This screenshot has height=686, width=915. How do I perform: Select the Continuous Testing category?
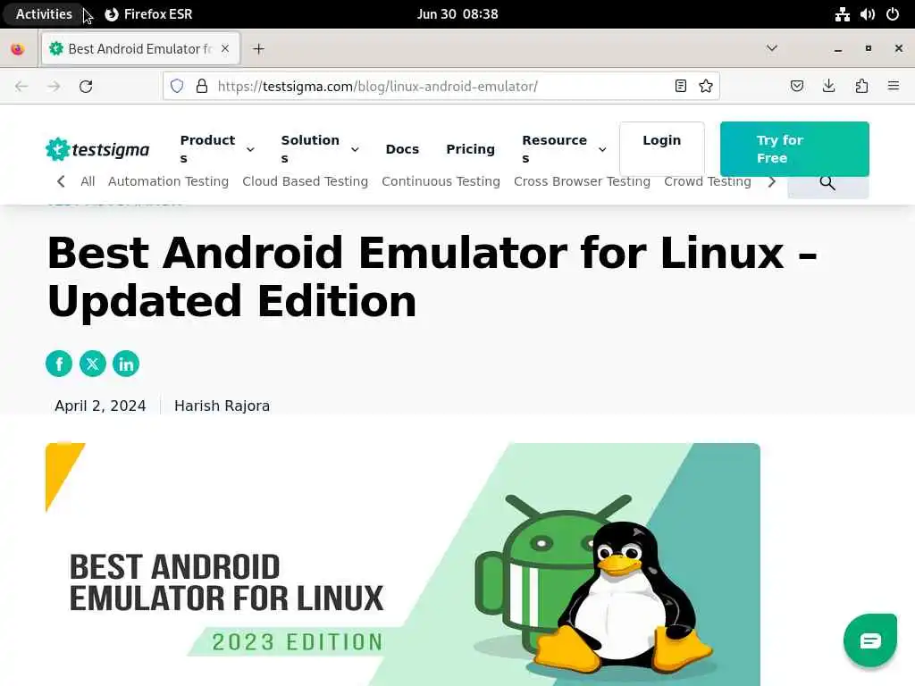coord(441,181)
